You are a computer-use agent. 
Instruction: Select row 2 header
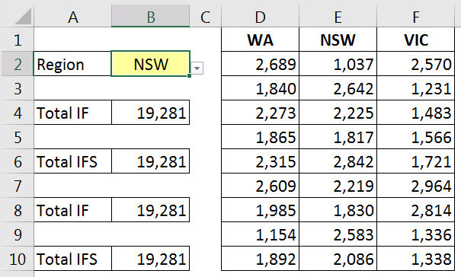17,64
